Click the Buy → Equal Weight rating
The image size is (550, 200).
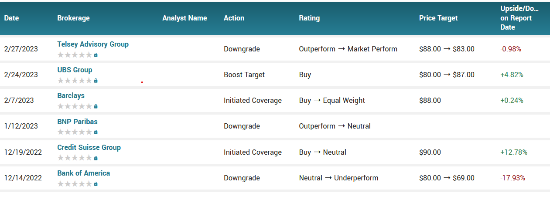tap(332, 100)
